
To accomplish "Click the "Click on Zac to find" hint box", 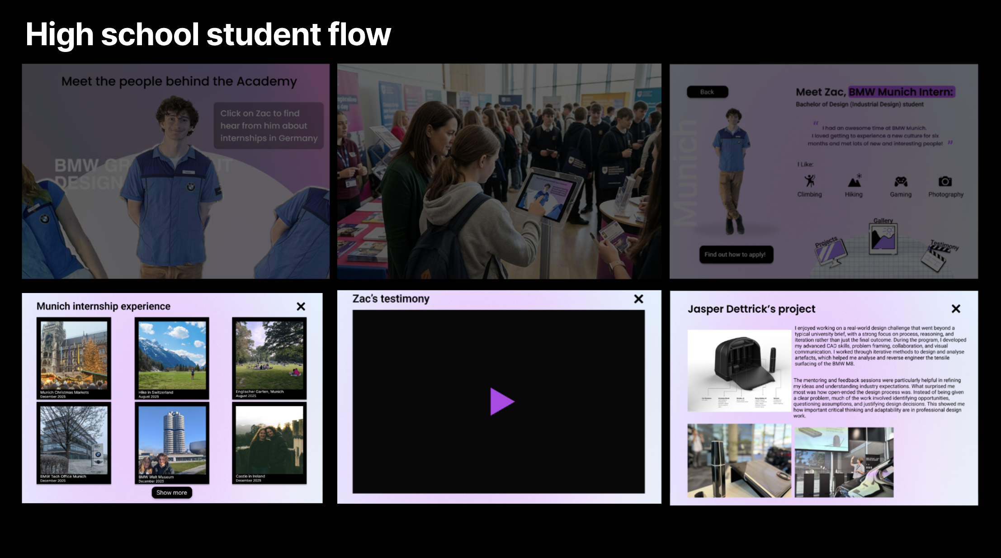I will tap(269, 126).
